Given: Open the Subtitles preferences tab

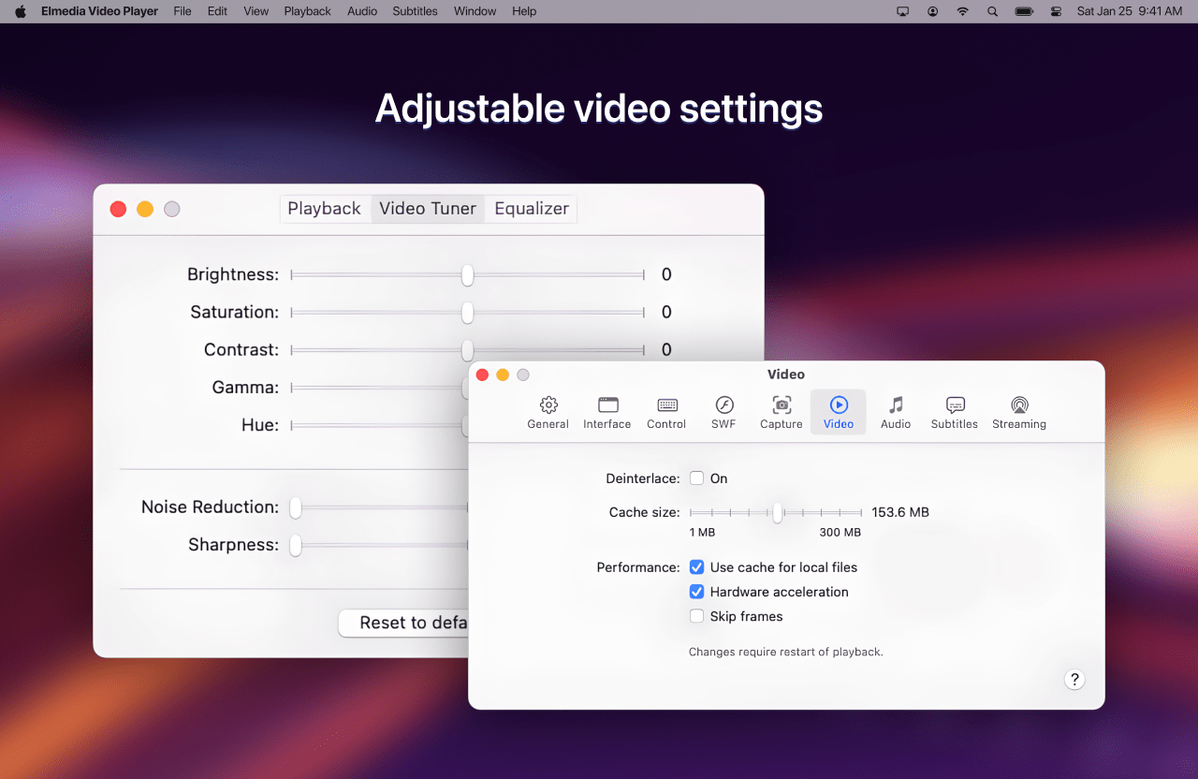Looking at the screenshot, I should 955,412.
